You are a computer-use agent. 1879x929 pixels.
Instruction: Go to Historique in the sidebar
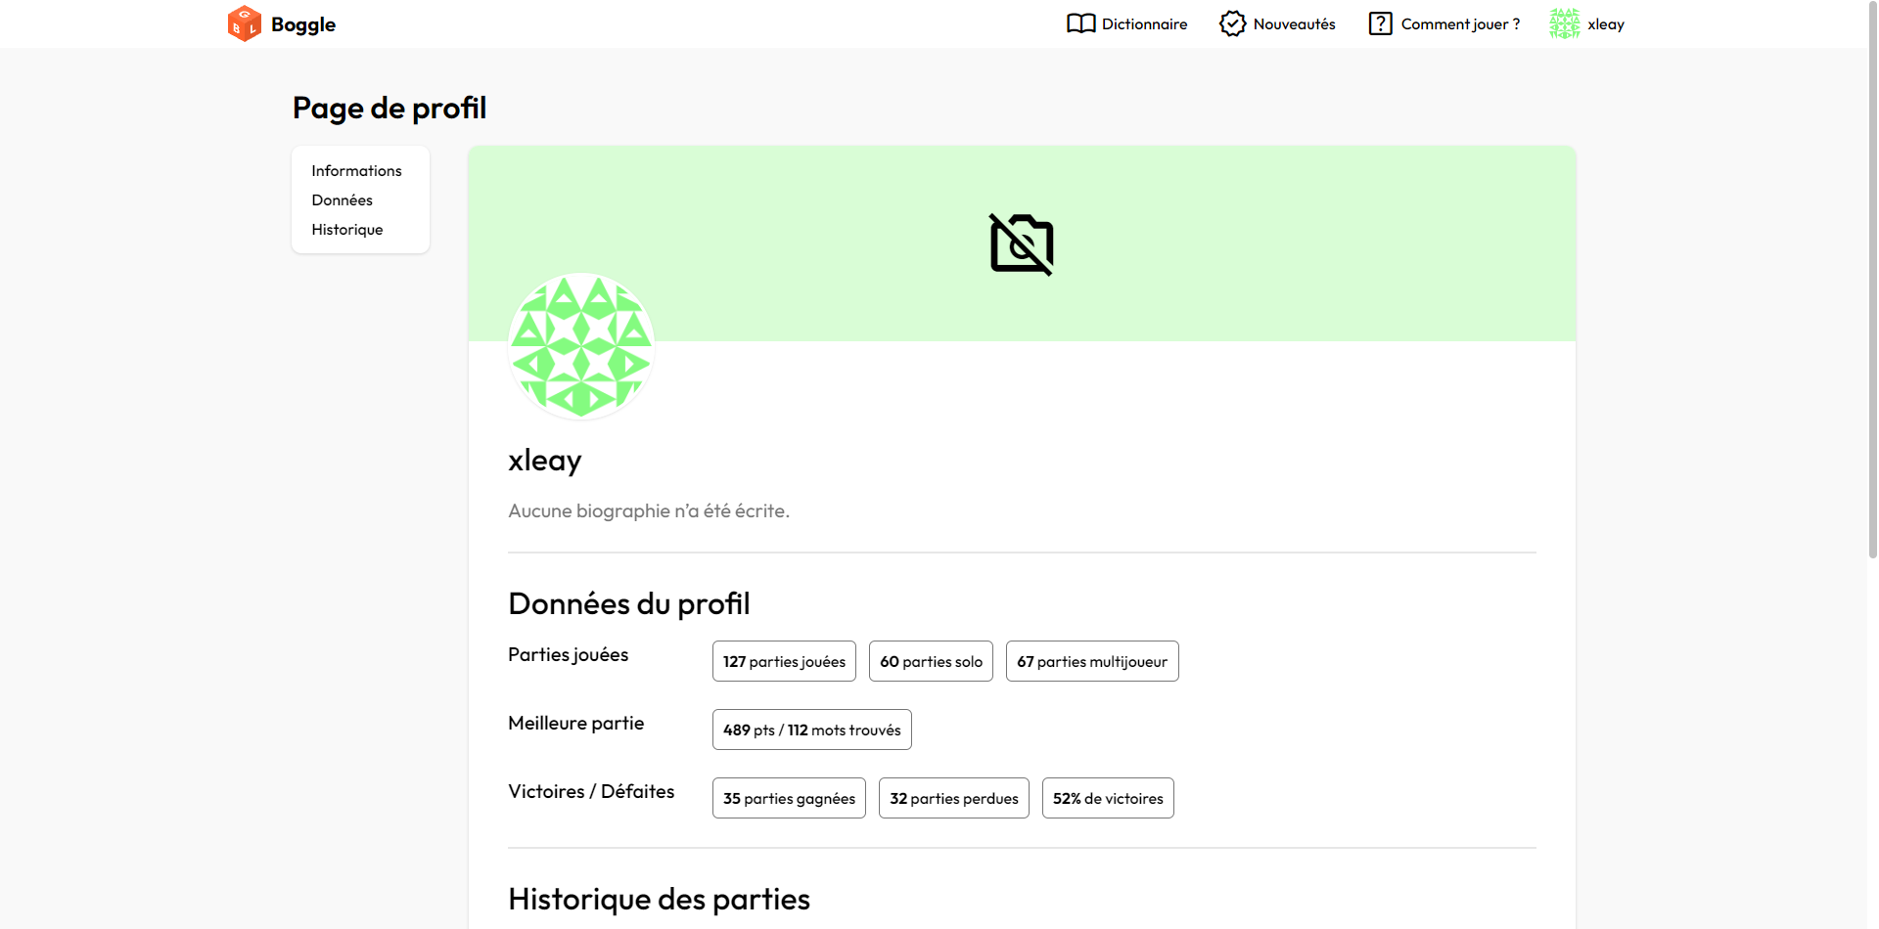point(346,230)
